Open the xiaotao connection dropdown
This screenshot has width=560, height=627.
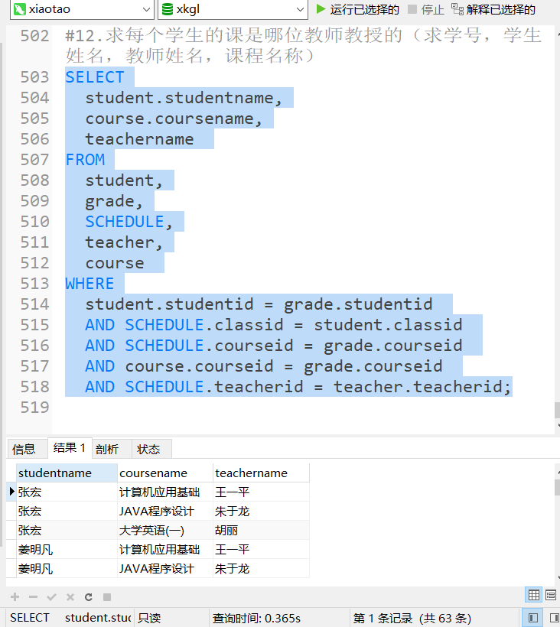tap(146, 9)
